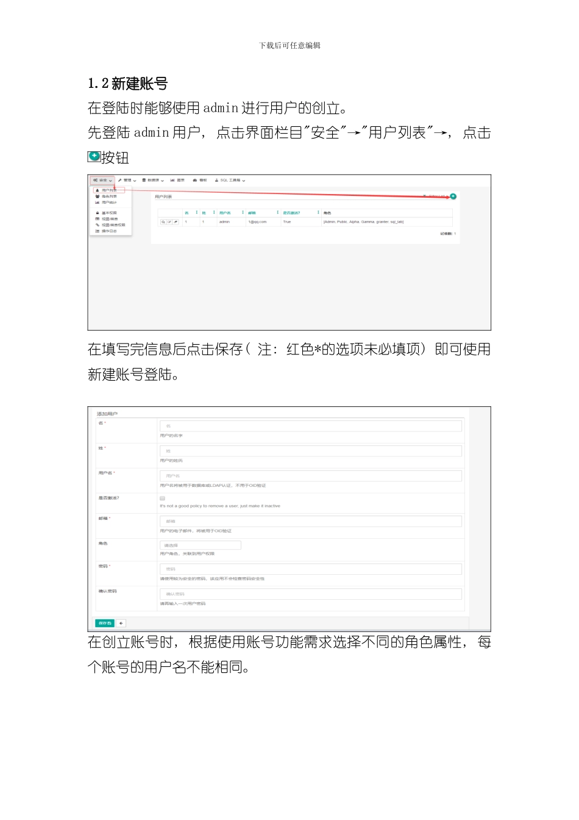This screenshot has height=820, width=579.
Task: Click the magnifier show icon in admin row
Action: (163, 222)
